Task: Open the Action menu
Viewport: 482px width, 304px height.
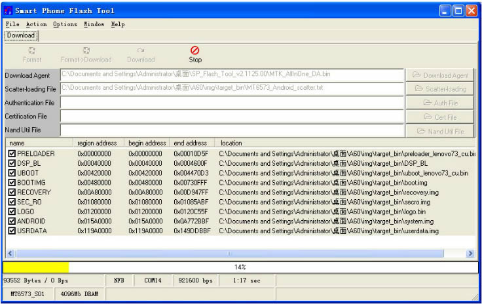Action: coord(36,24)
